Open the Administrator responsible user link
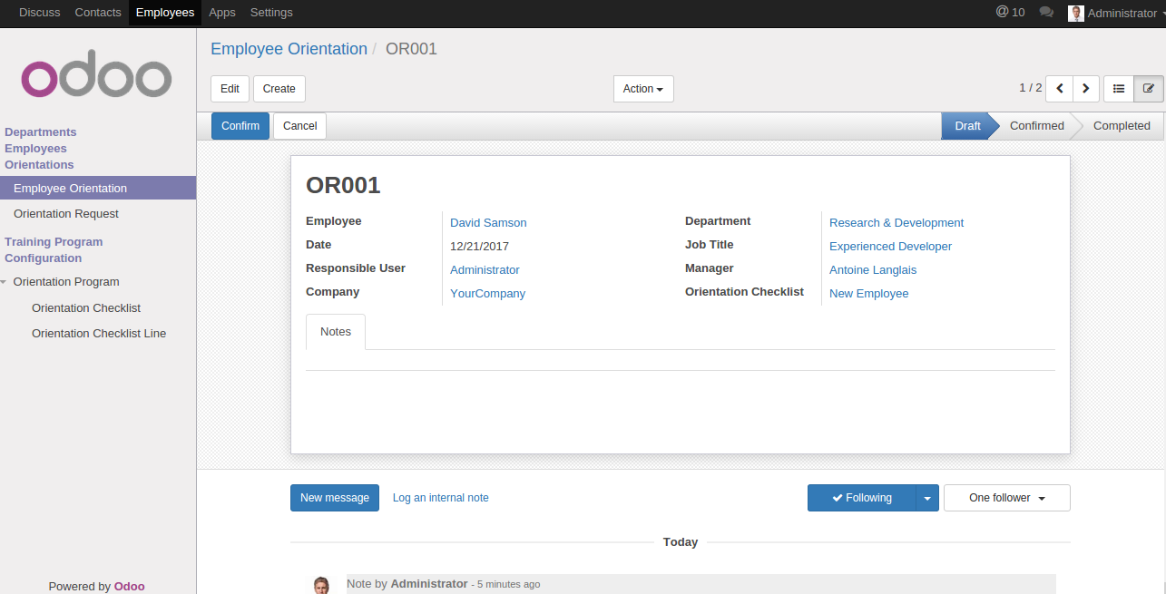This screenshot has width=1166, height=594. [485, 270]
